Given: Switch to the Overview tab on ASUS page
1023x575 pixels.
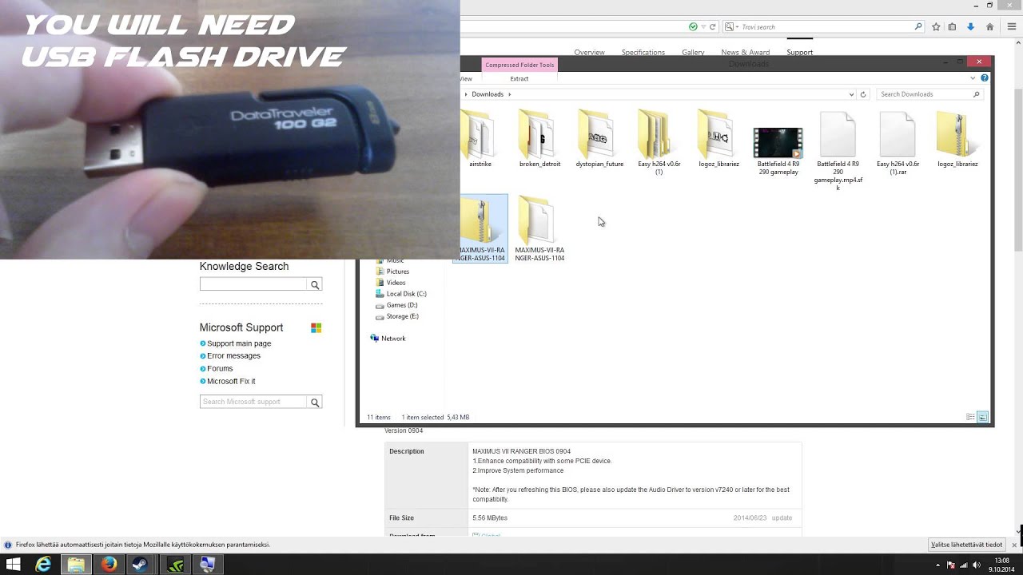Looking at the screenshot, I should (x=589, y=53).
